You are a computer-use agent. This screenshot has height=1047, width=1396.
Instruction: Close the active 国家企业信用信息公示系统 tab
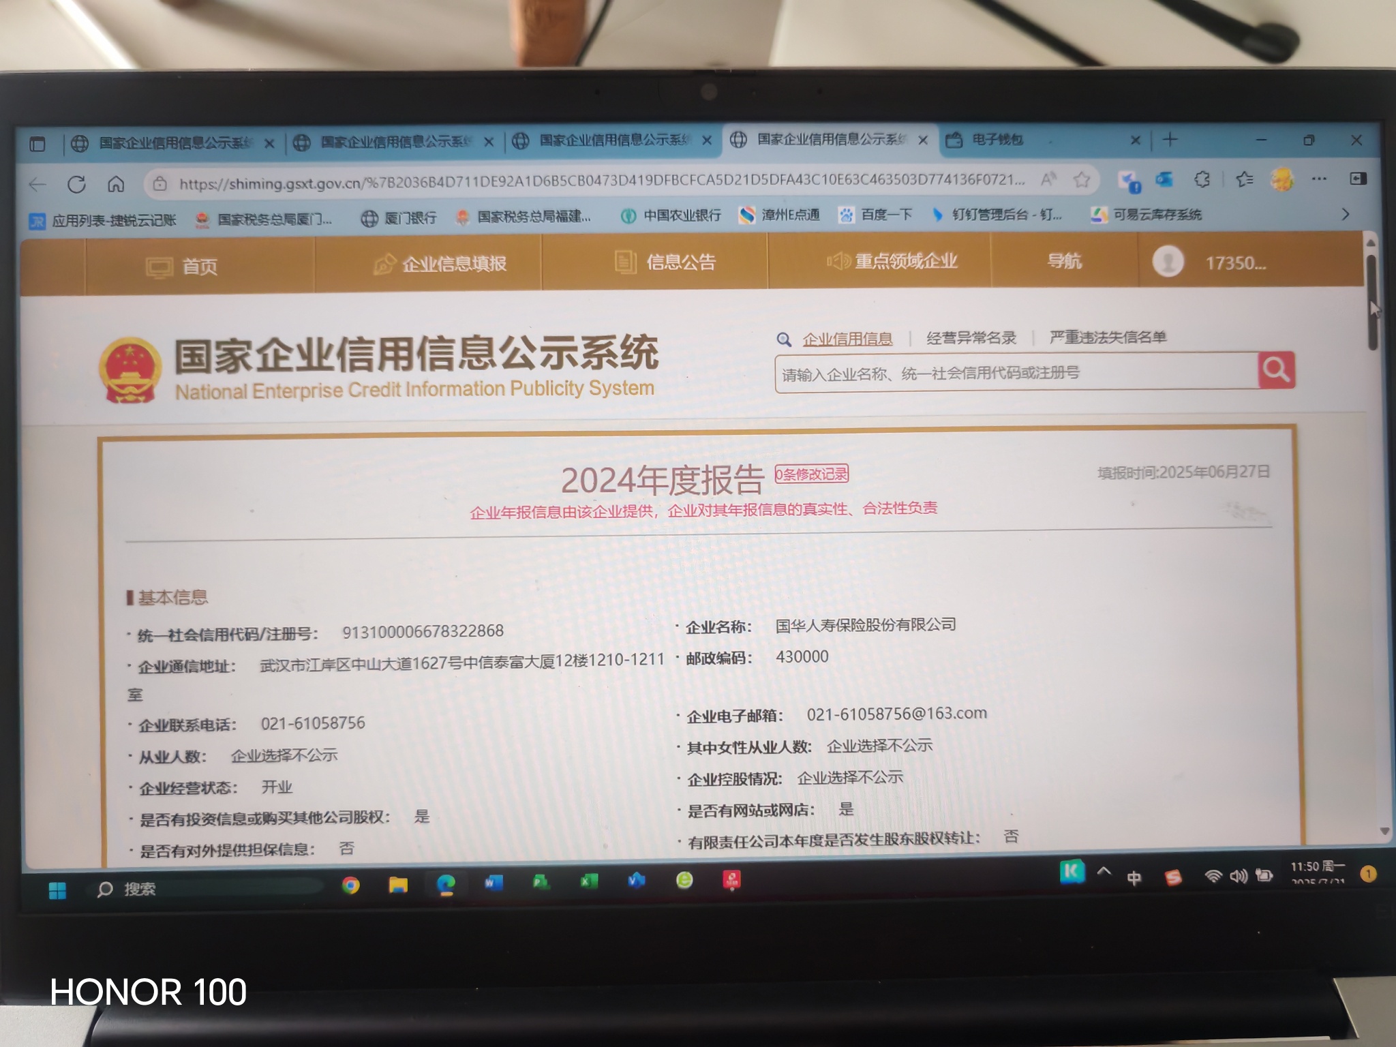[923, 140]
